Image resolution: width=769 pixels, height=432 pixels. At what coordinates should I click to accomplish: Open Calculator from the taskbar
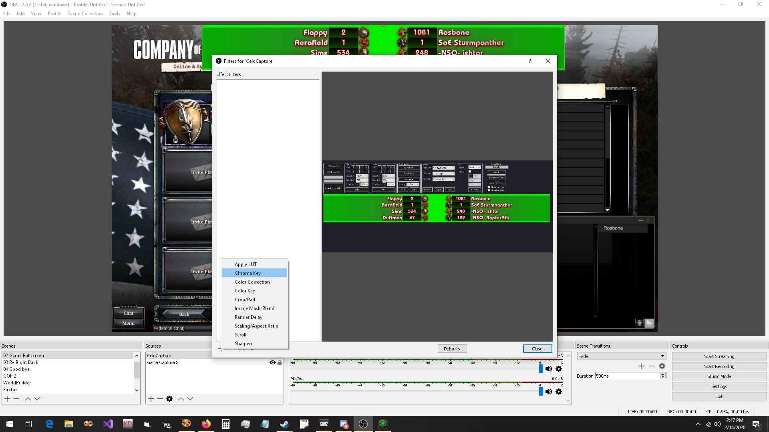[x=226, y=424]
